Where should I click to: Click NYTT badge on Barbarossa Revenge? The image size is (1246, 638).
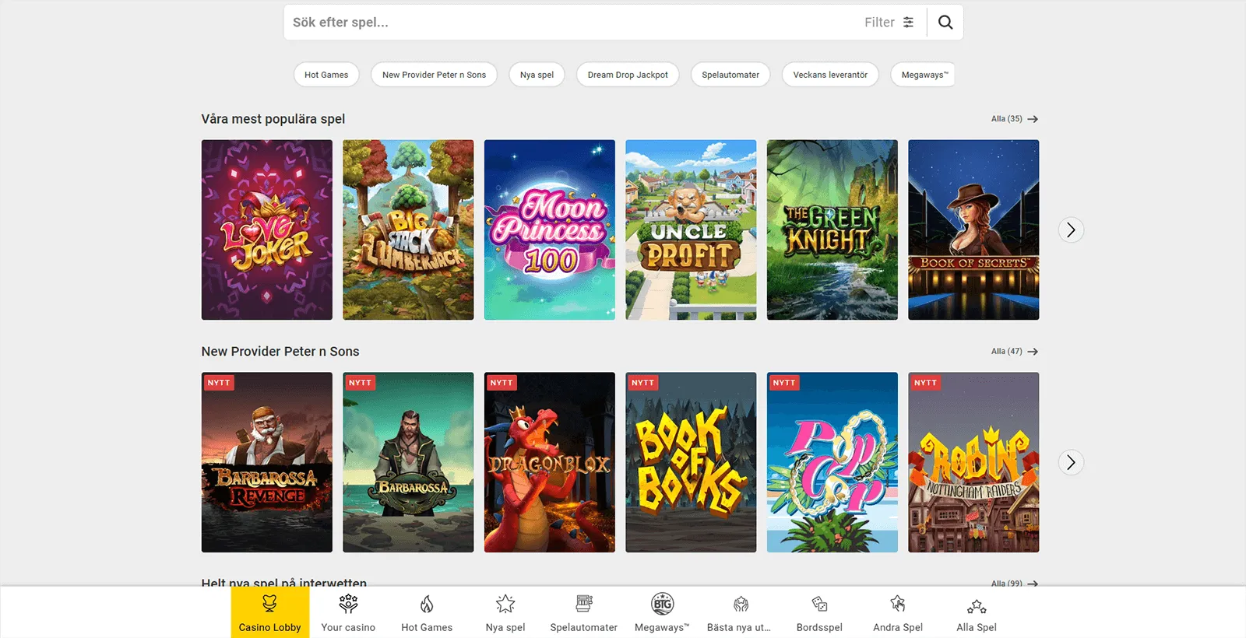[x=219, y=383]
